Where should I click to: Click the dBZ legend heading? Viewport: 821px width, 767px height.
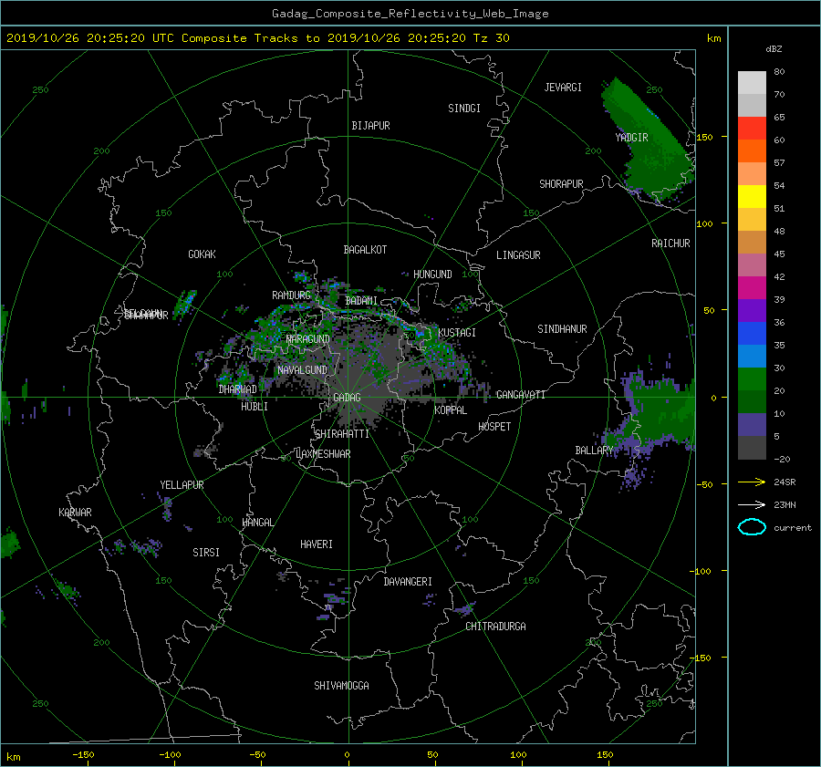(774, 49)
